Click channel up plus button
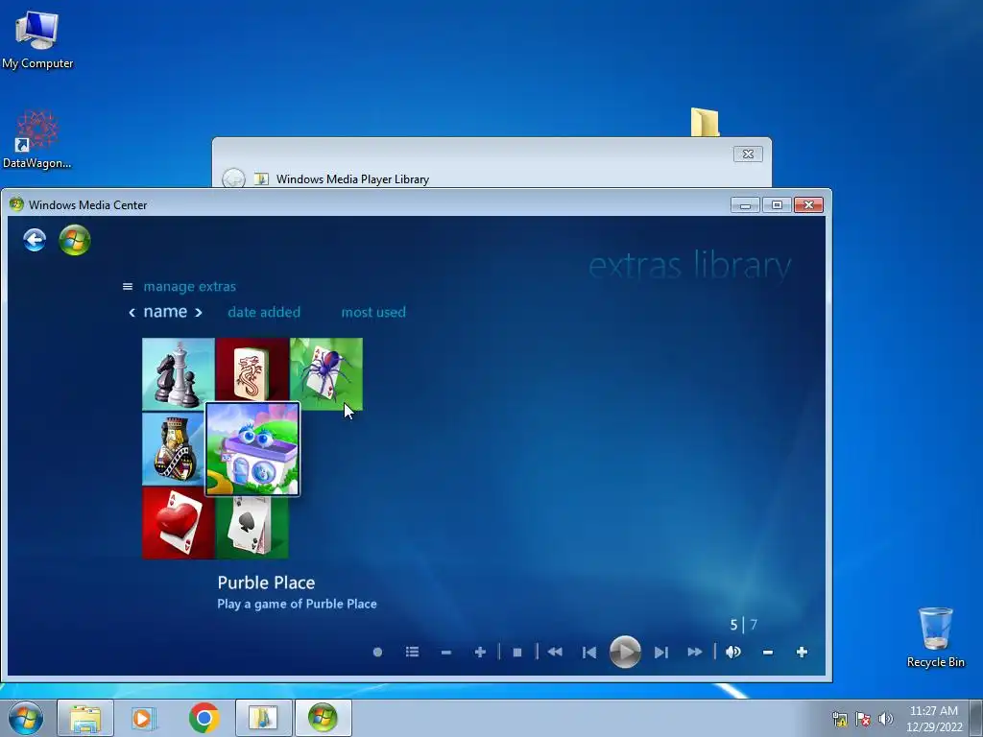 click(480, 653)
